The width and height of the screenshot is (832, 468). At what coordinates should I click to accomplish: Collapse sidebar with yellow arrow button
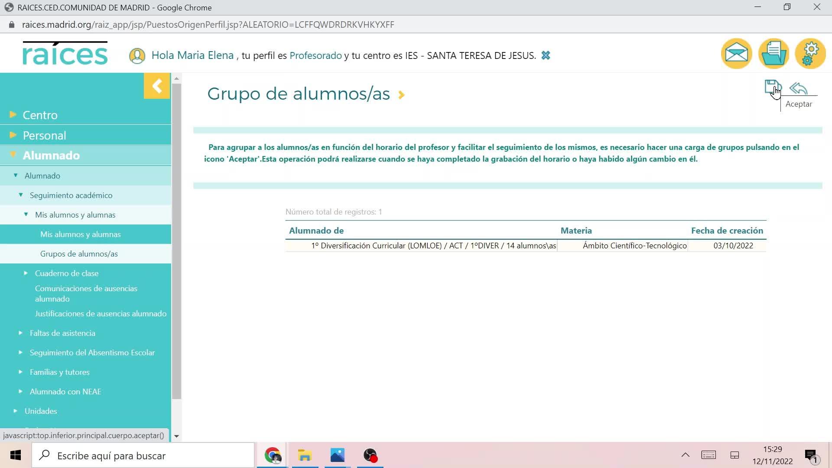pyautogui.click(x=157, y=86)
